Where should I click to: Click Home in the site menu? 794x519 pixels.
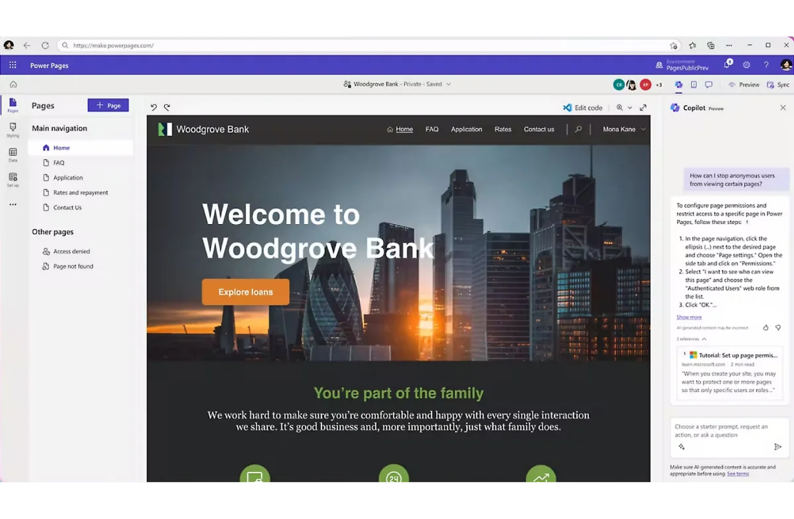click(400, 130)
